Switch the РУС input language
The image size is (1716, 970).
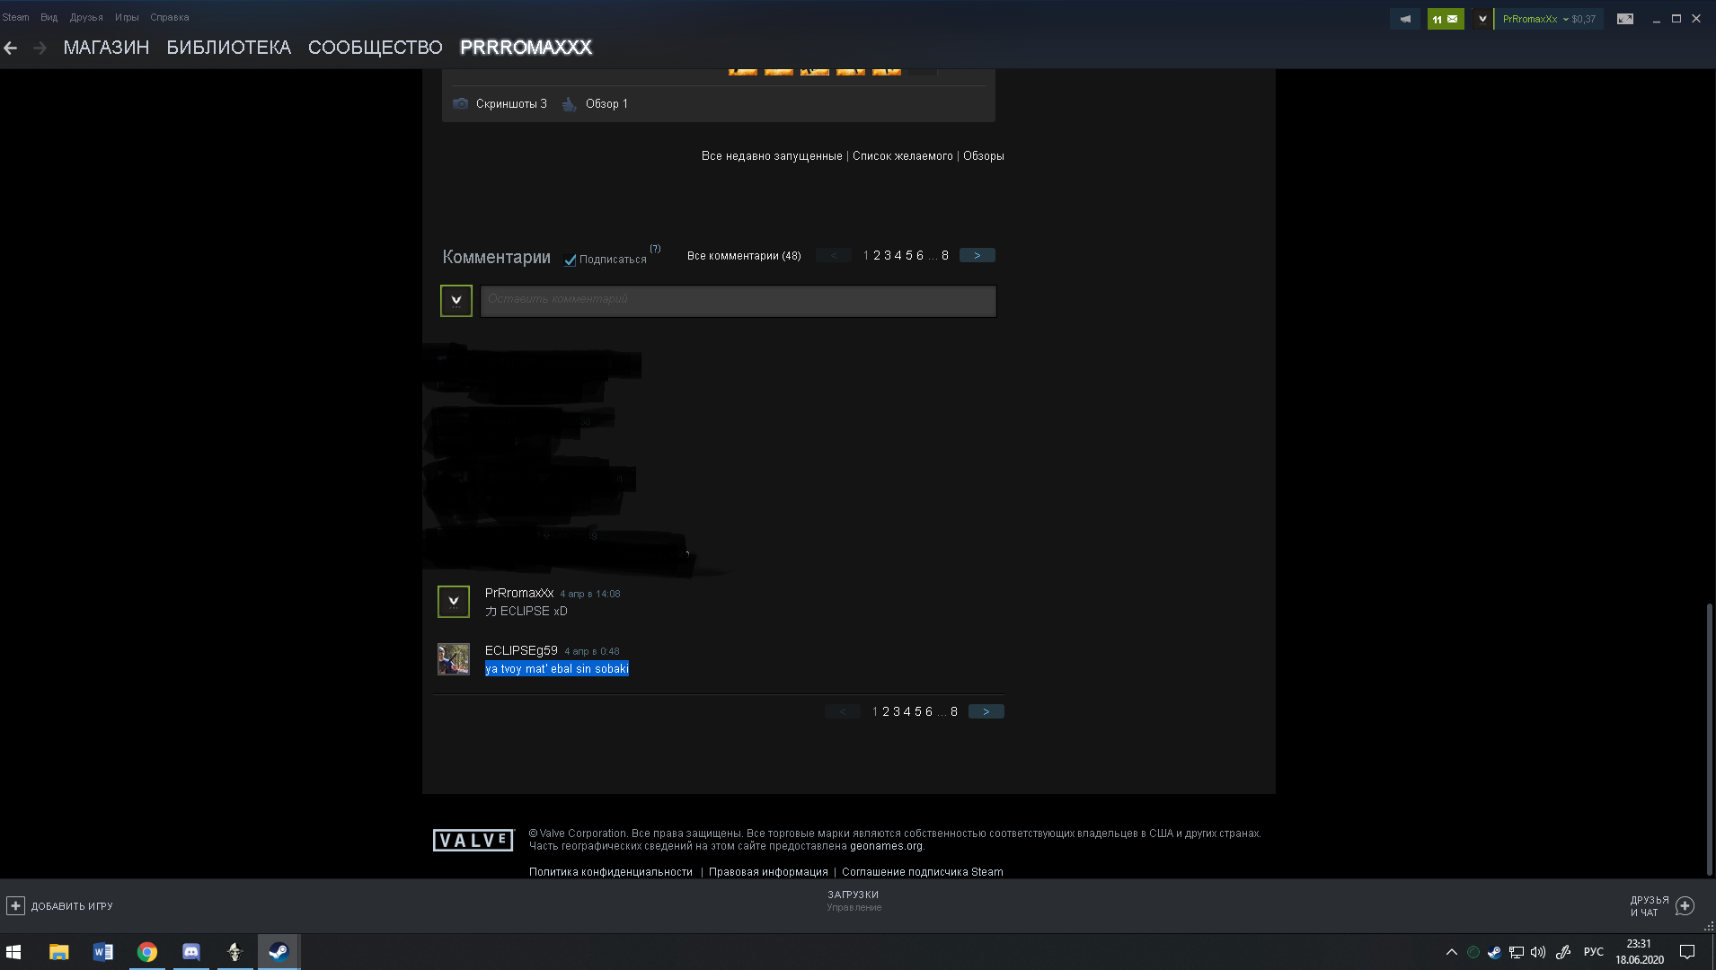pos(1594,952)
